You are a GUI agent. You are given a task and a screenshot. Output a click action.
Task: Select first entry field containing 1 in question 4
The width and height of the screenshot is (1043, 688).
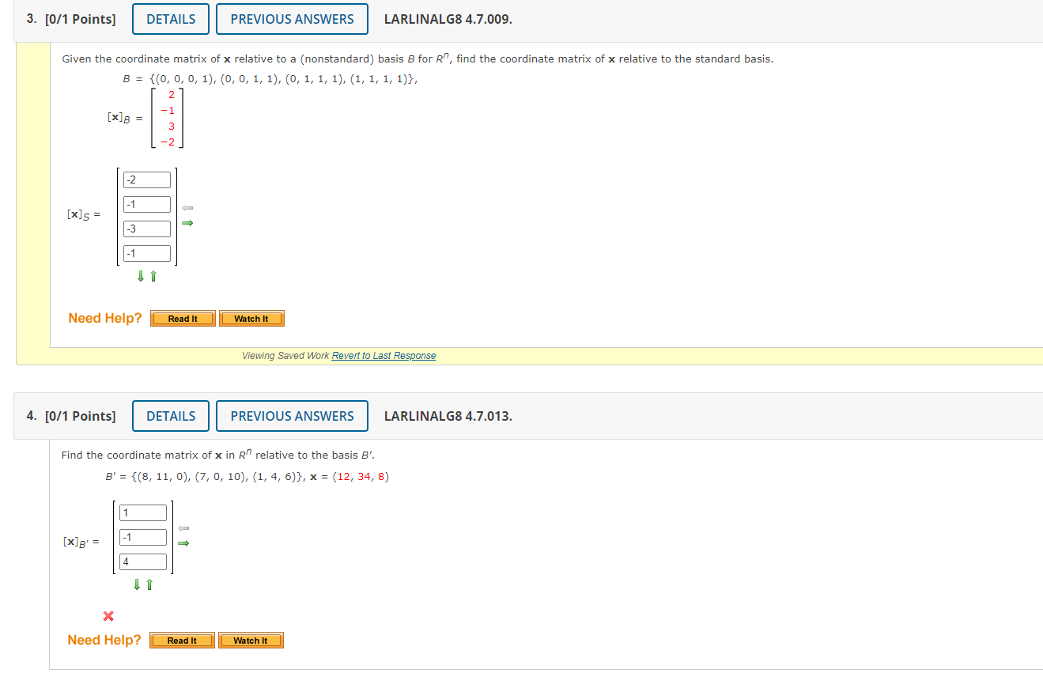pyautogui.click(x=143, y=513)
